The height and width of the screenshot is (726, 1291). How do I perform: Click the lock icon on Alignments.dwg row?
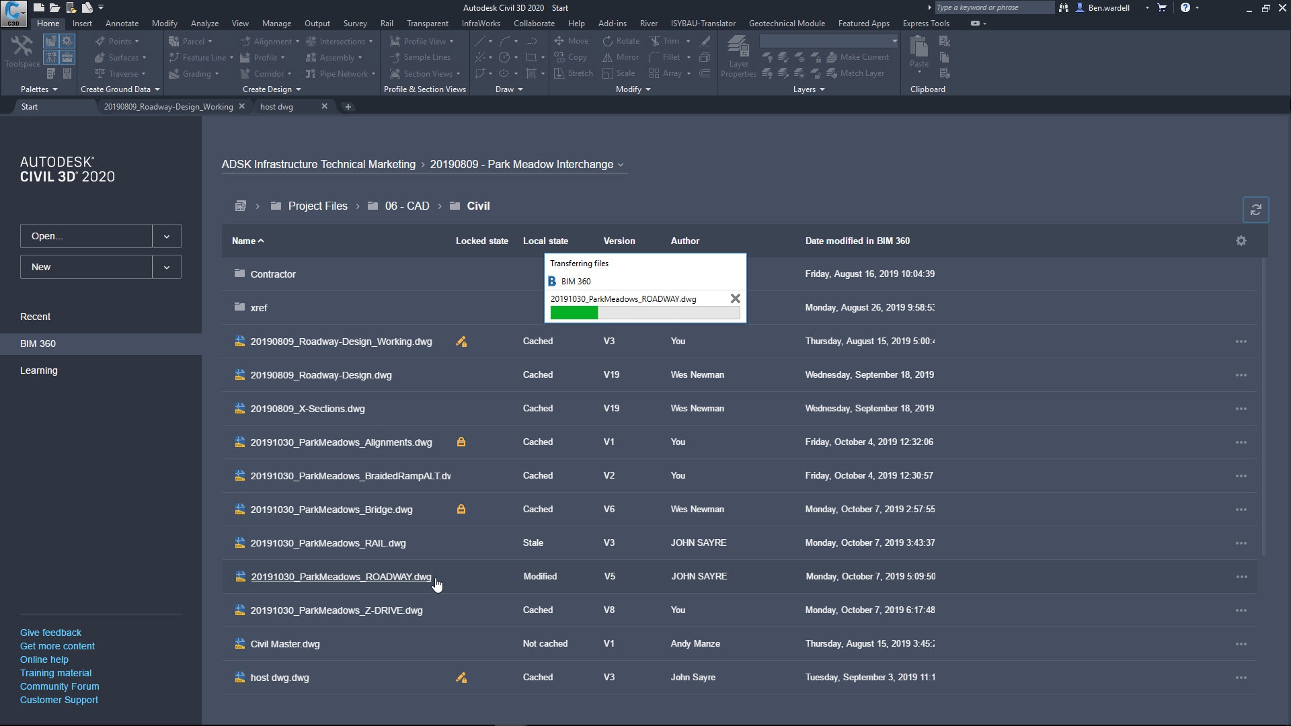[x=461, y=442]
